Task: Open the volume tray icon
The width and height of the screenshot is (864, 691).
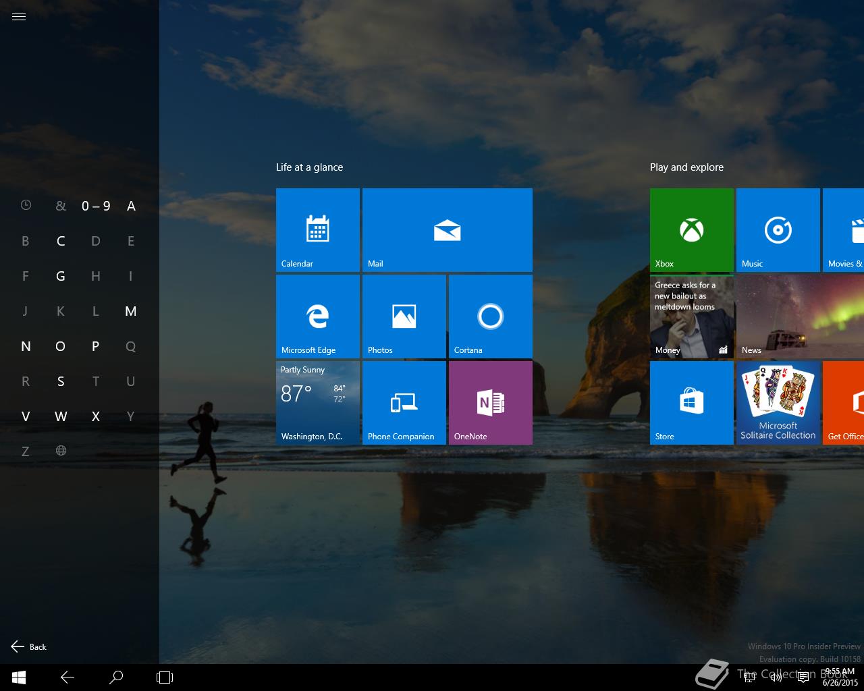Action: click(776, 678)
